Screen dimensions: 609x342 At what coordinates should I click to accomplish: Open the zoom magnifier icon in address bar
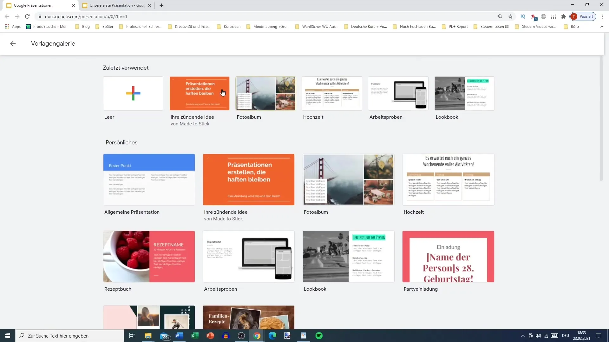click(500, 16)
